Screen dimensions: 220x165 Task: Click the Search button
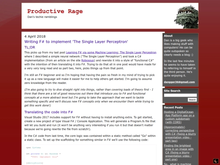tap(192, 100)
